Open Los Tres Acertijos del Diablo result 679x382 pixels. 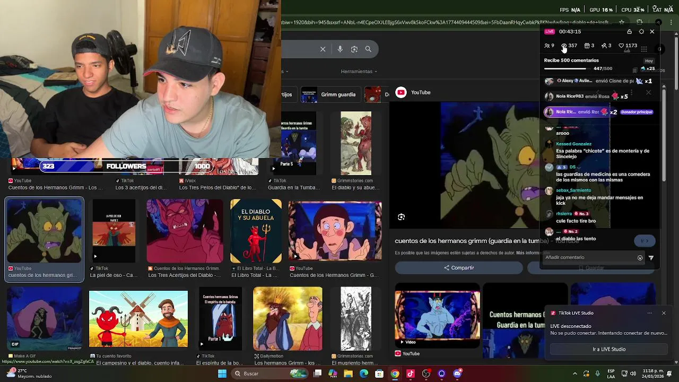tap(185, 231)
